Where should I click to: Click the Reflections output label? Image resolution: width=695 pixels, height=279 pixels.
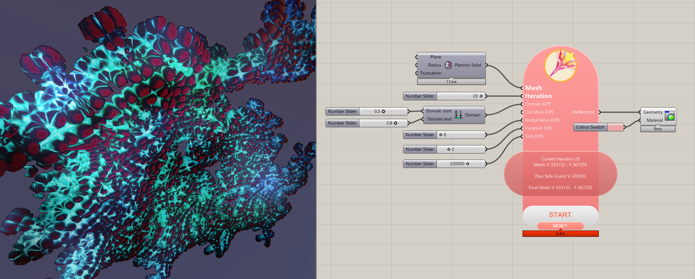coord(584,112)
